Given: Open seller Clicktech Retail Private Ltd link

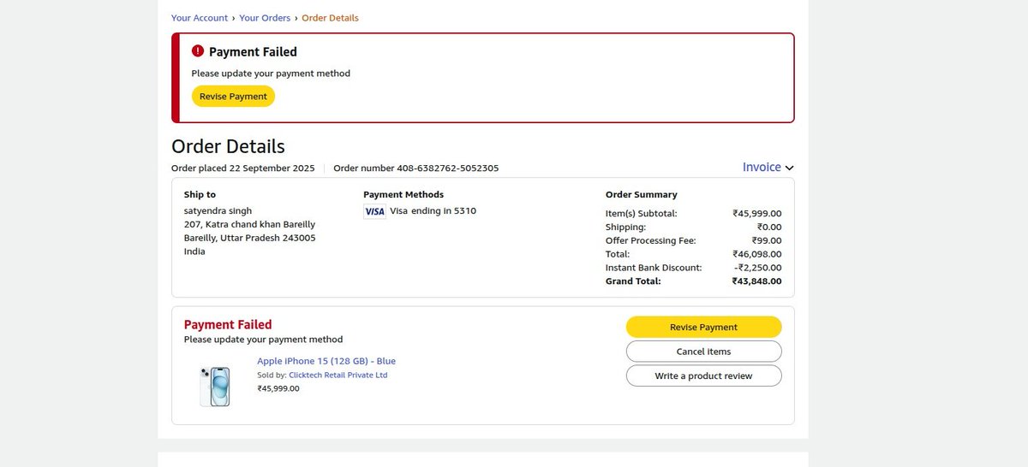Looking at the screenshot, I should [x=338, y=375].
